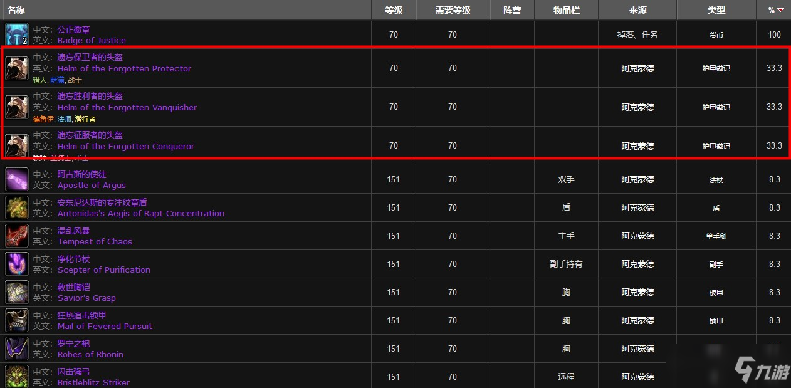Click the Savior's Grasp chestplate icon
The image size is (791, 388).
(17, 292)
